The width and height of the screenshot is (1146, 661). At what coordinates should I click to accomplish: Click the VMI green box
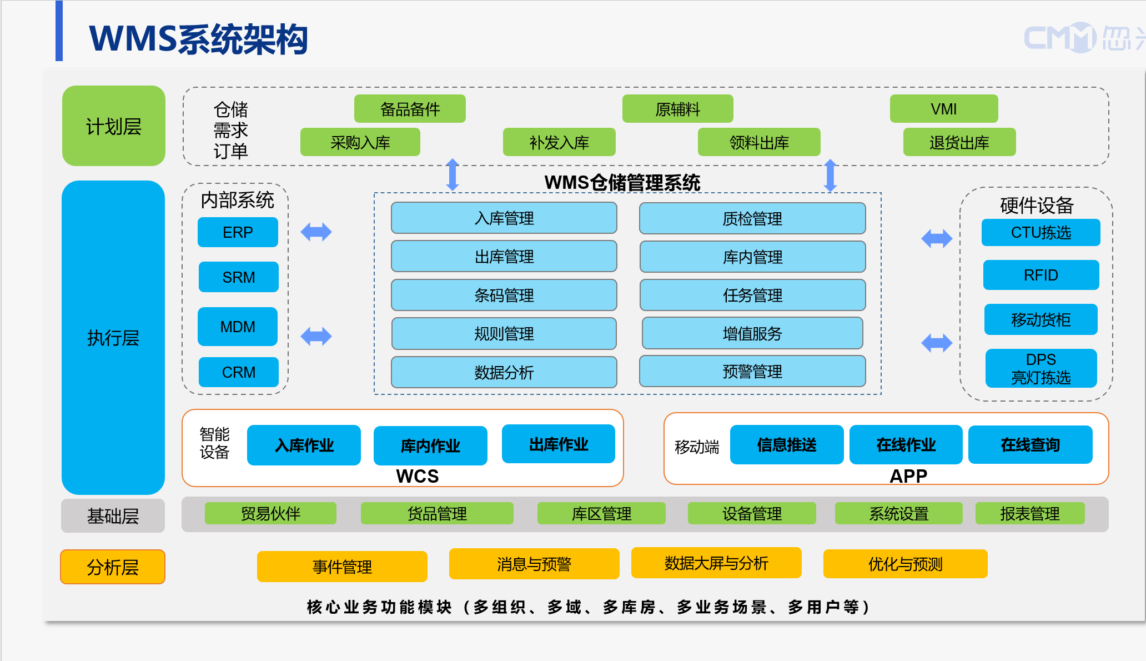click(943, 109)
